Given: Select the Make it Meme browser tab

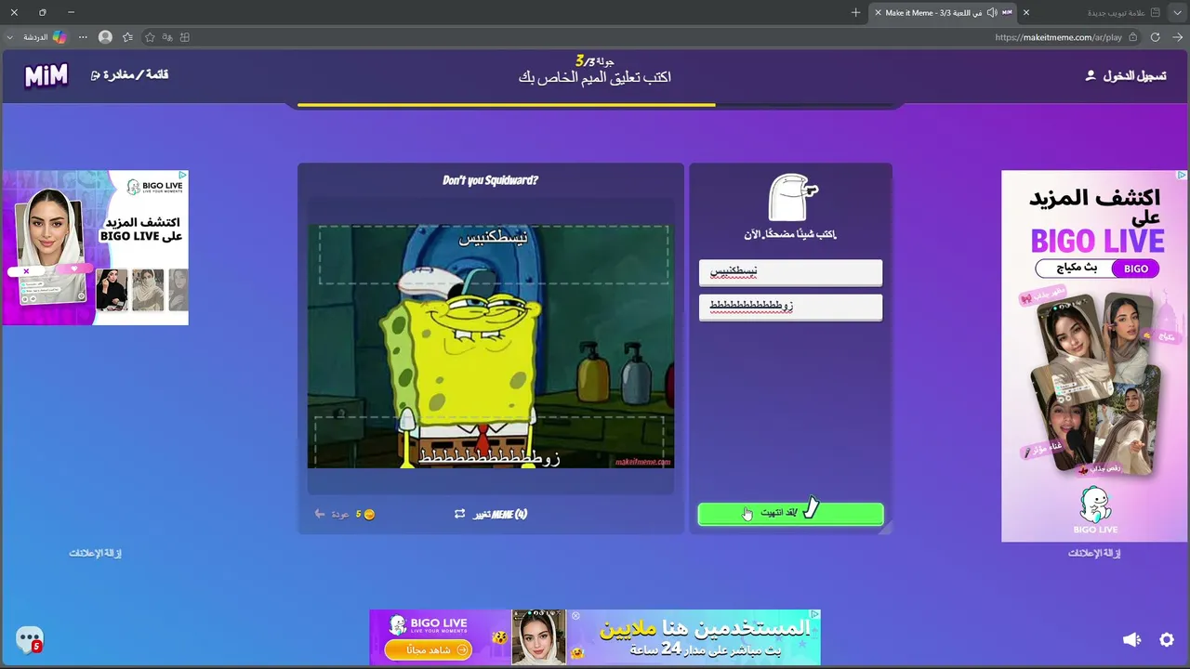Looking at the screenshot, I should pyautogui.click(x=942, y=12).
